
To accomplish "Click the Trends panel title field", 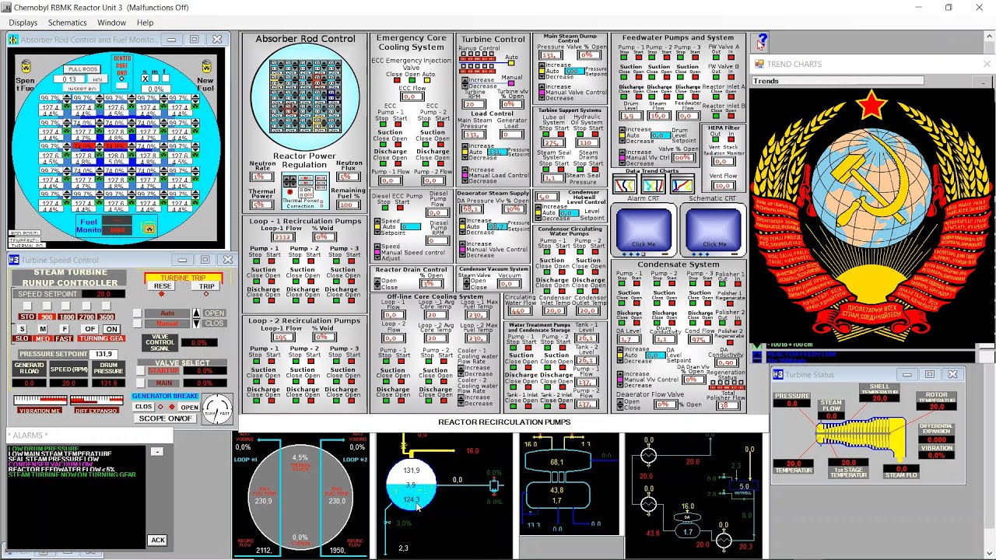I will click(x=837, y=81).
